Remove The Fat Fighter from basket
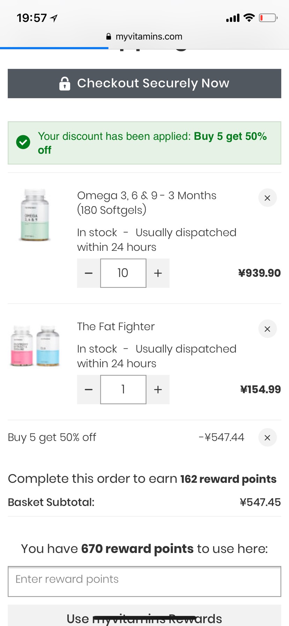The width and height of the screenshot is (289, 626). [267, 329]
